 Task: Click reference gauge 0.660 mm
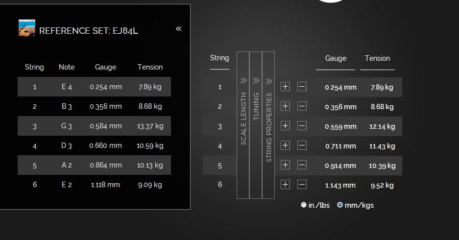pyautogui.click(x=105, y=145)
